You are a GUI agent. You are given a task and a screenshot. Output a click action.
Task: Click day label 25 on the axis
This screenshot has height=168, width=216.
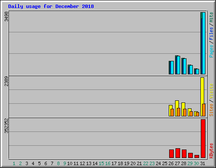(x=165, y=163)
